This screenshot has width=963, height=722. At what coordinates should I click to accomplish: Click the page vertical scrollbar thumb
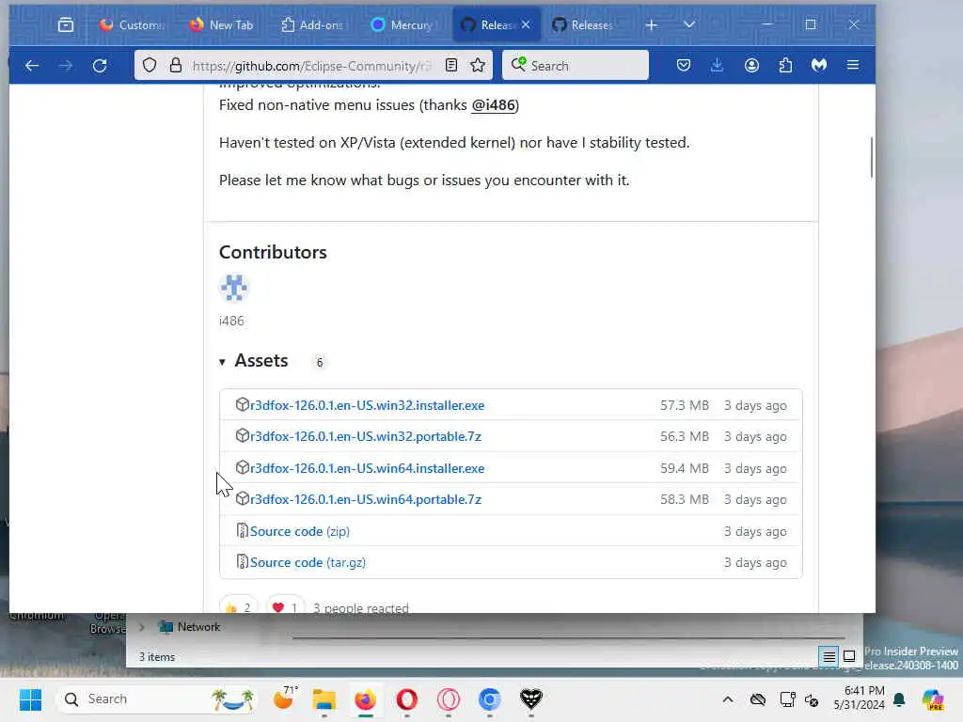[872, 157]
